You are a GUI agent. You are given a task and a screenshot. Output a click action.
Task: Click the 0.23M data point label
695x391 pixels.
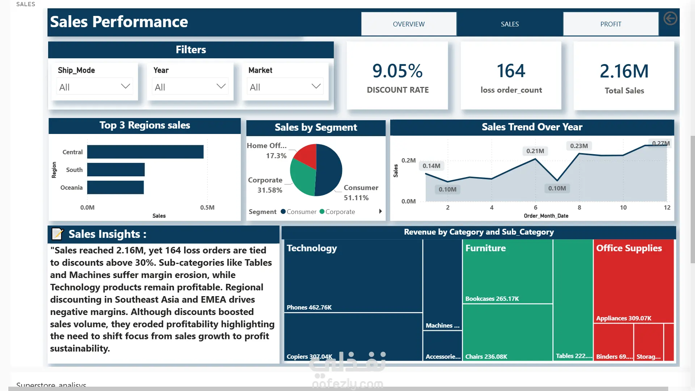click(x=579, y=146)
